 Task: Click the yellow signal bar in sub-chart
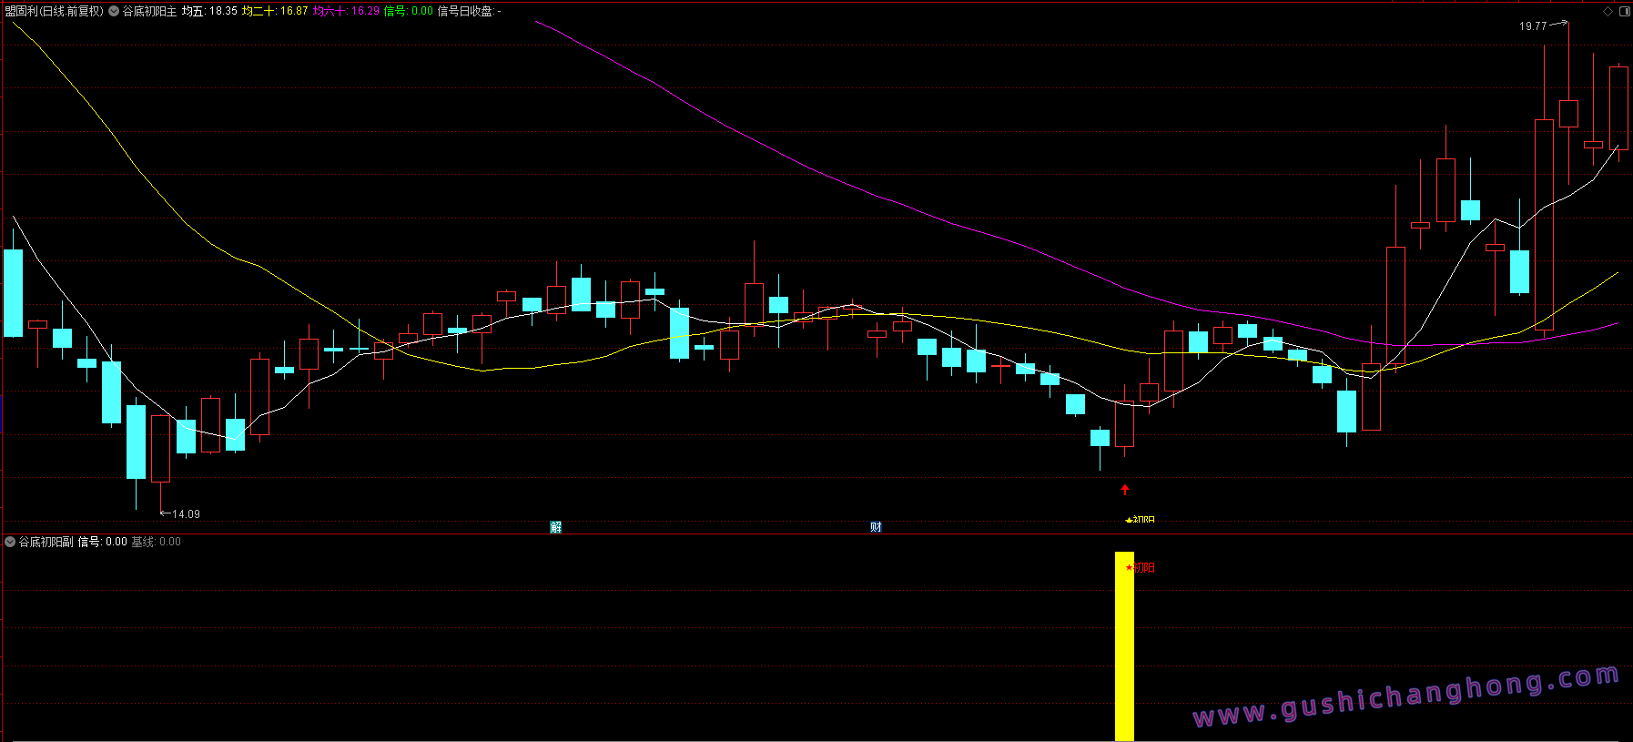(1125, 645)
